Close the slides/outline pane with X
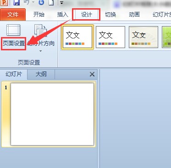 click(x=92, y=74)
